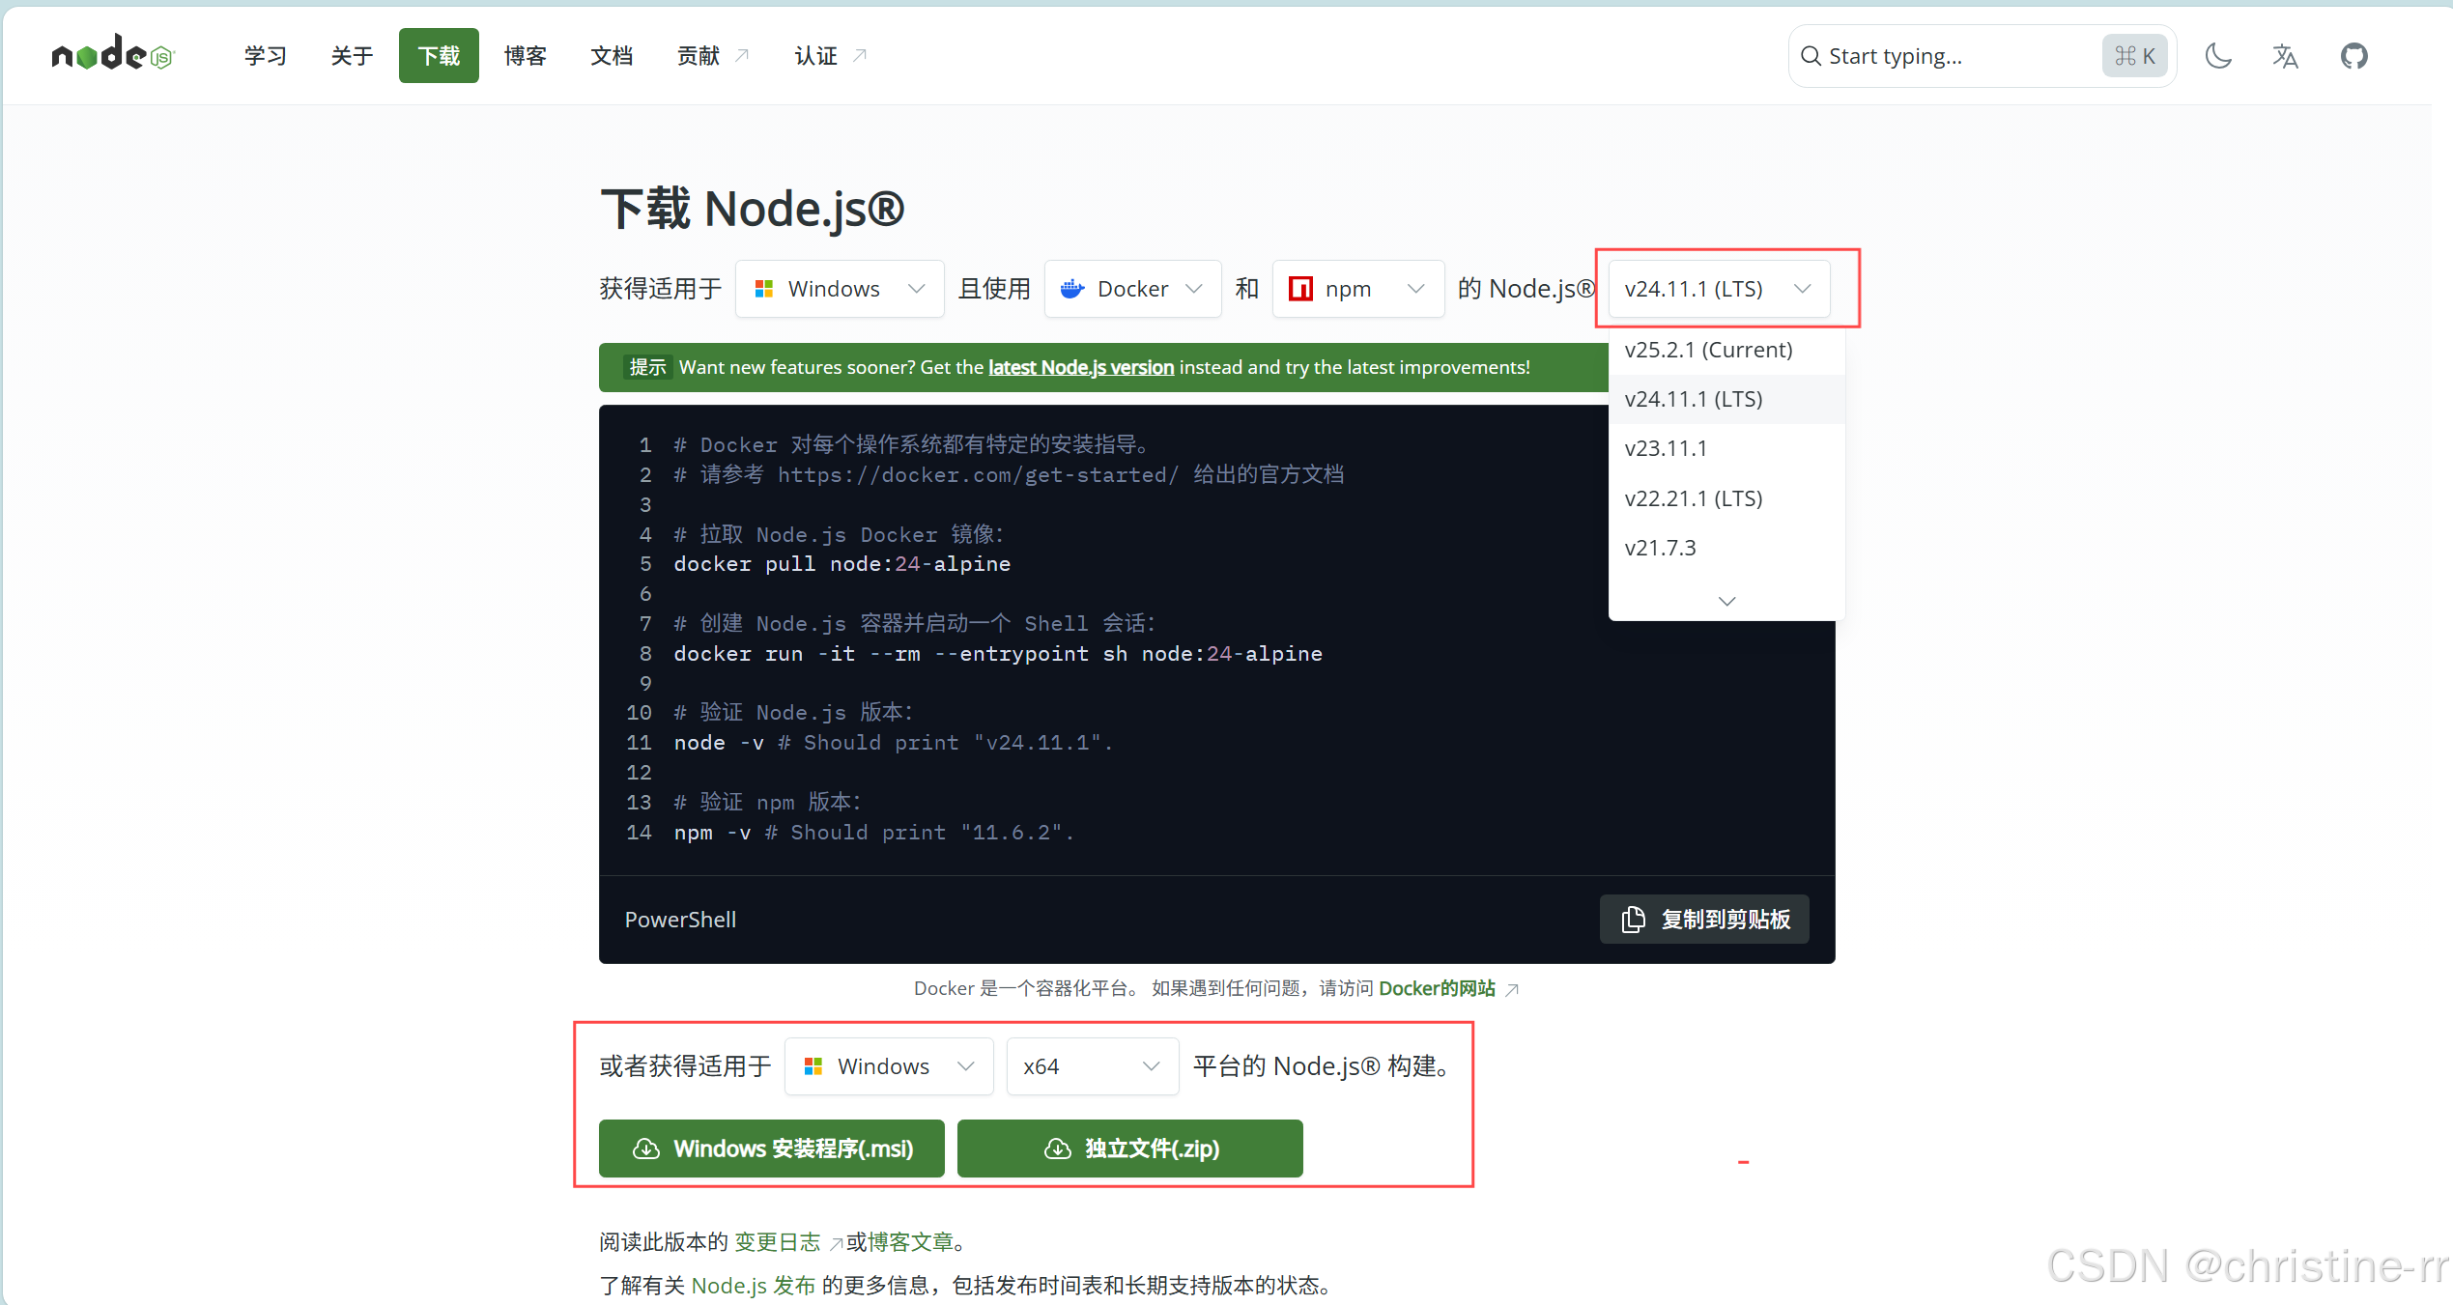Screen dimensions: 2453x1305
Task: Click the search magnifier icon
Action: point(1811,56)
